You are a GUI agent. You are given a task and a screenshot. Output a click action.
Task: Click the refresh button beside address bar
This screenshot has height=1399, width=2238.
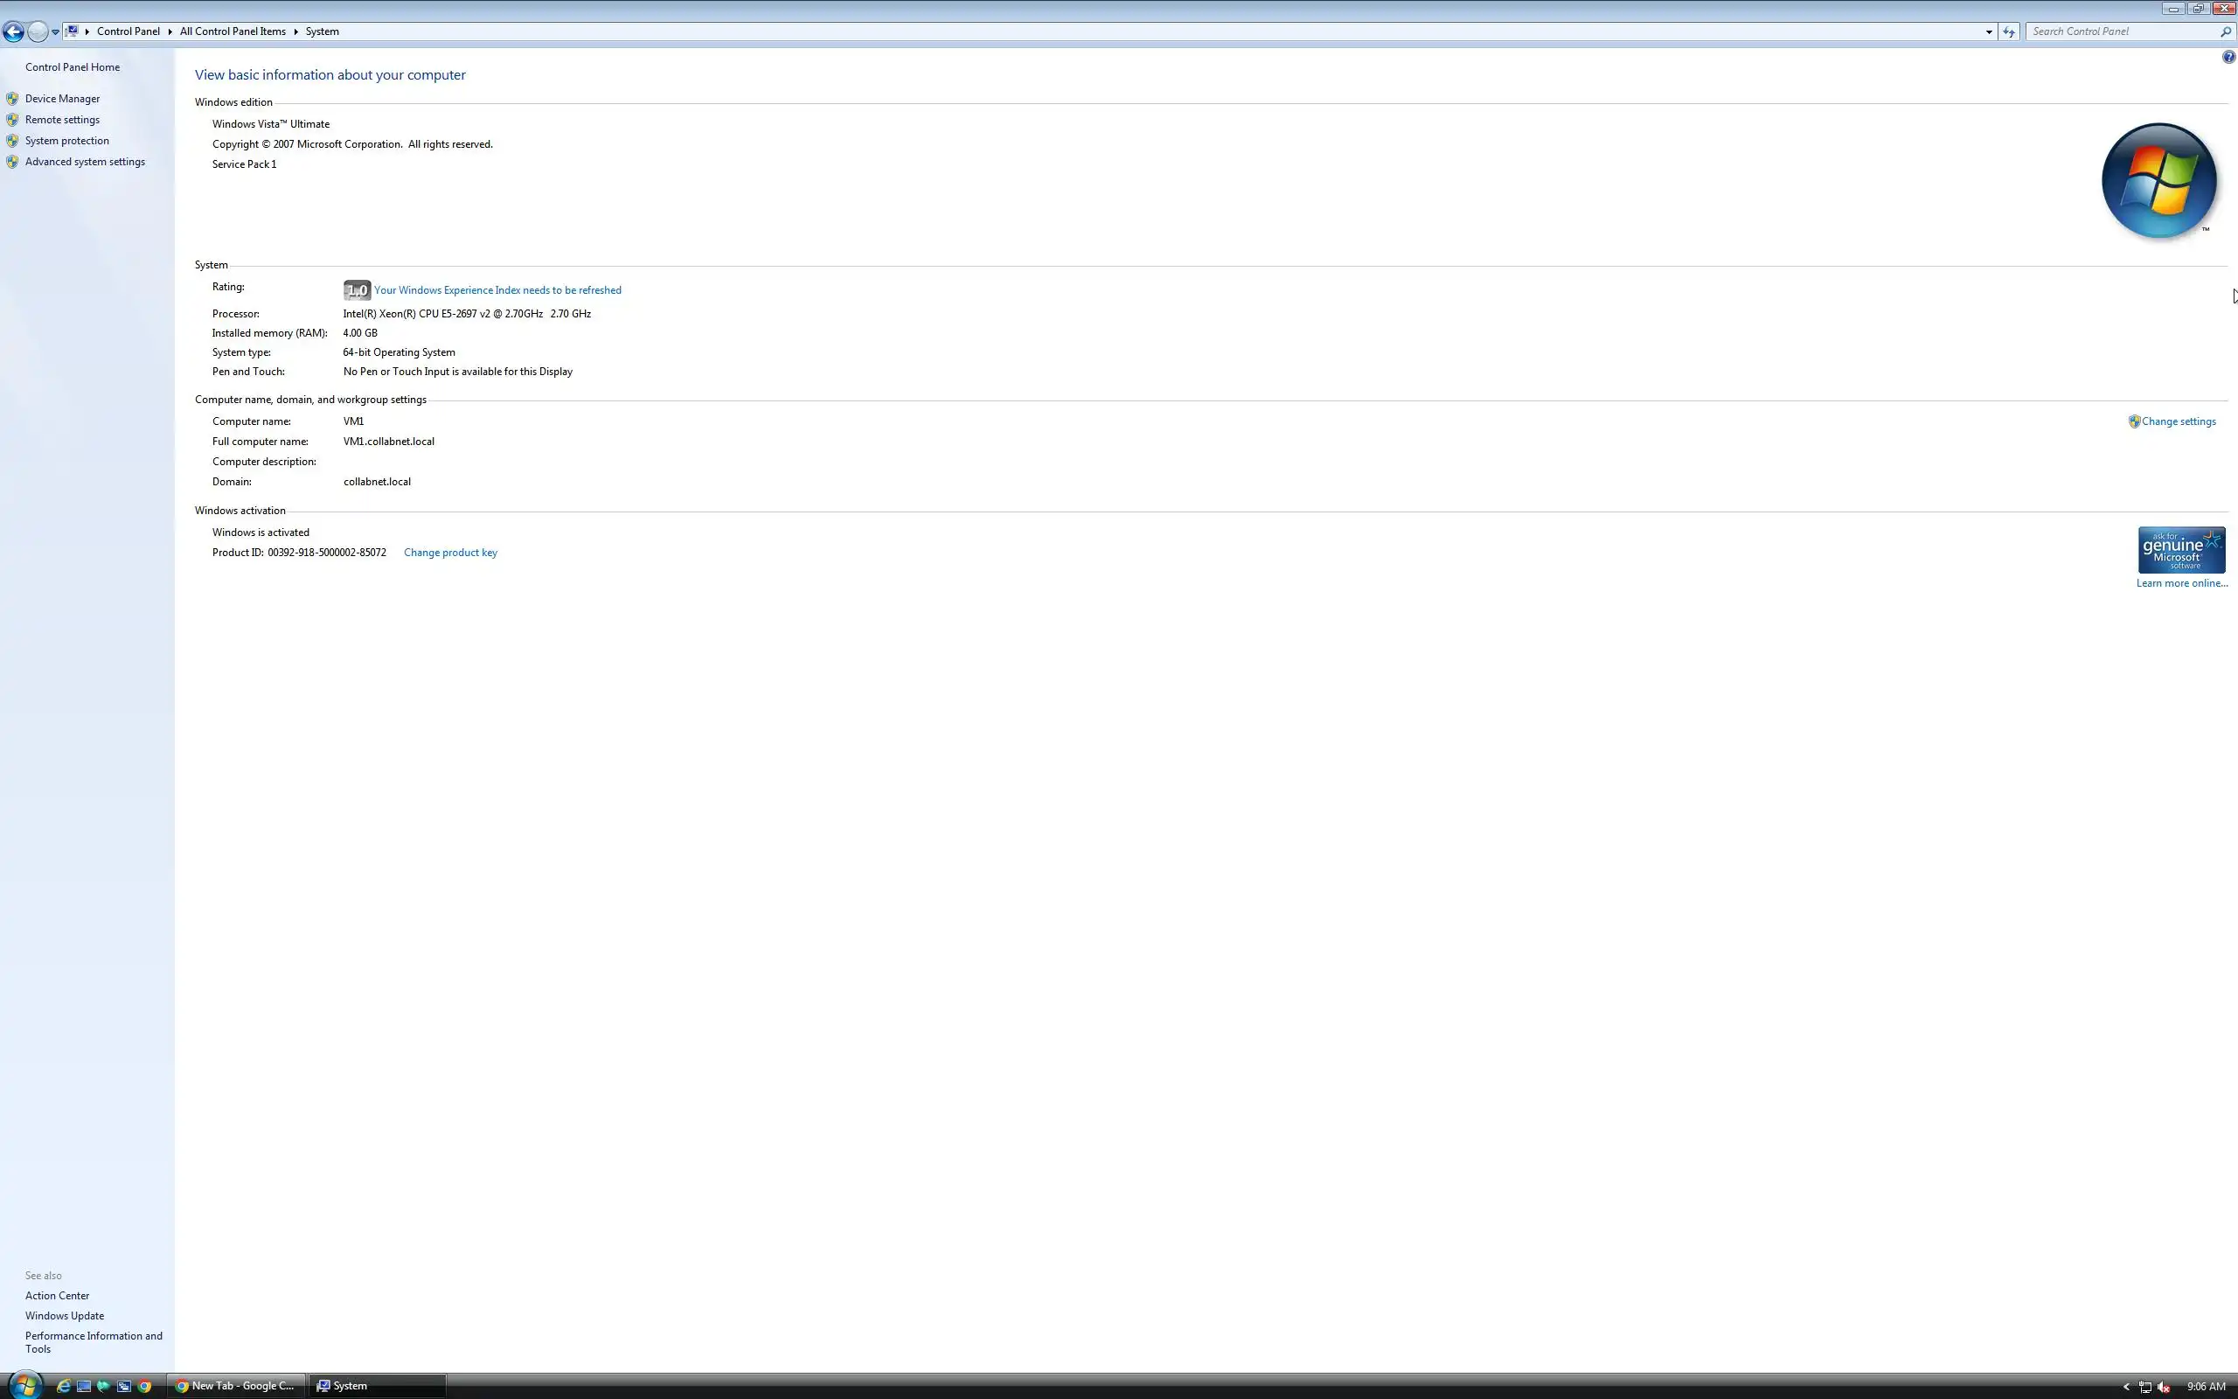point(2009,31)
